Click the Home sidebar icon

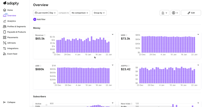(5, 10)
